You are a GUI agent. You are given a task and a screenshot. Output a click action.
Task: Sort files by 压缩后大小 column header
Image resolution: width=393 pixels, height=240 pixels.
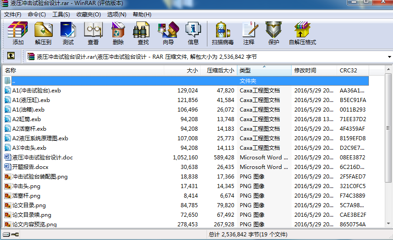coord(218,70)
